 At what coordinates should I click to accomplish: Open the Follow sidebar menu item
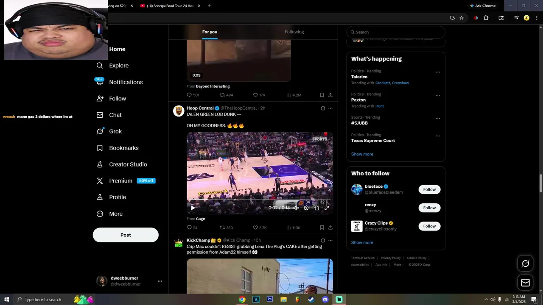tap(111, 99)
